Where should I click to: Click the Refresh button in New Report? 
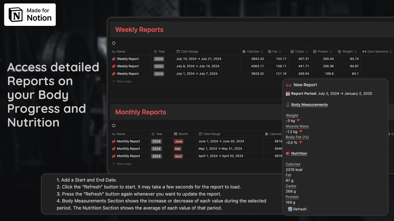297,209
